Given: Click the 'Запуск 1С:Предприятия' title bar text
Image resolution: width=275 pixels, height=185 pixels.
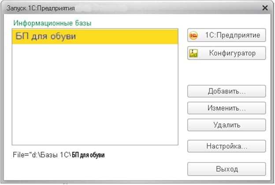Looking at the screenshot, I should click(x=41, y=8).
